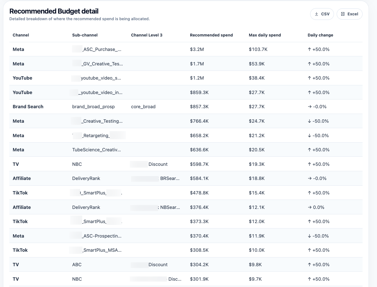
Task: Click the $15.4K max daily spend value
Action: point(257,193)
